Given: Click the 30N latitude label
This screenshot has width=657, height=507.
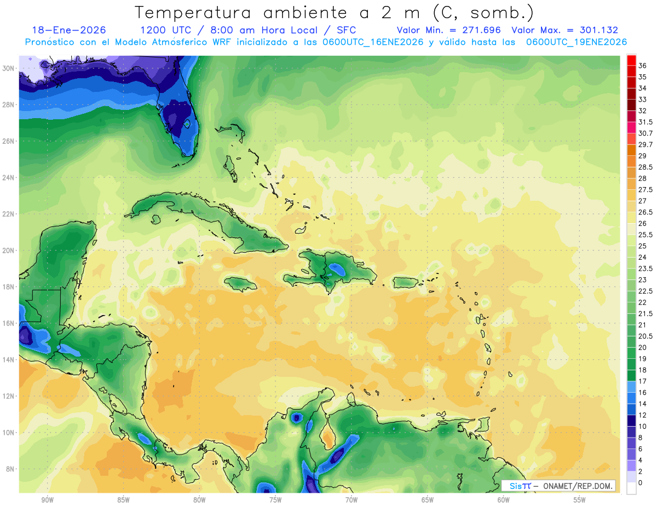Looking at the screenshot, I should [8, 68].
